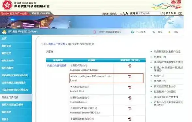The height and width of the screenshot is (122, 192).
Task: Click the mobile version phone icon
Action: [95, 32]
